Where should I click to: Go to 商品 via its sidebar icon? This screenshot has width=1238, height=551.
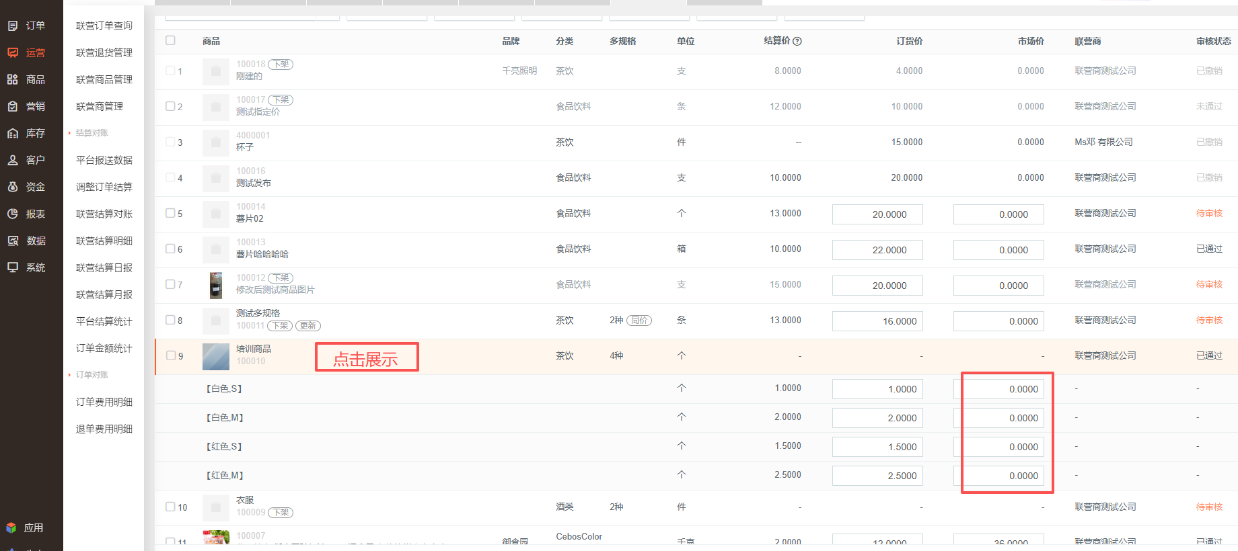click(x=13, y=79)
